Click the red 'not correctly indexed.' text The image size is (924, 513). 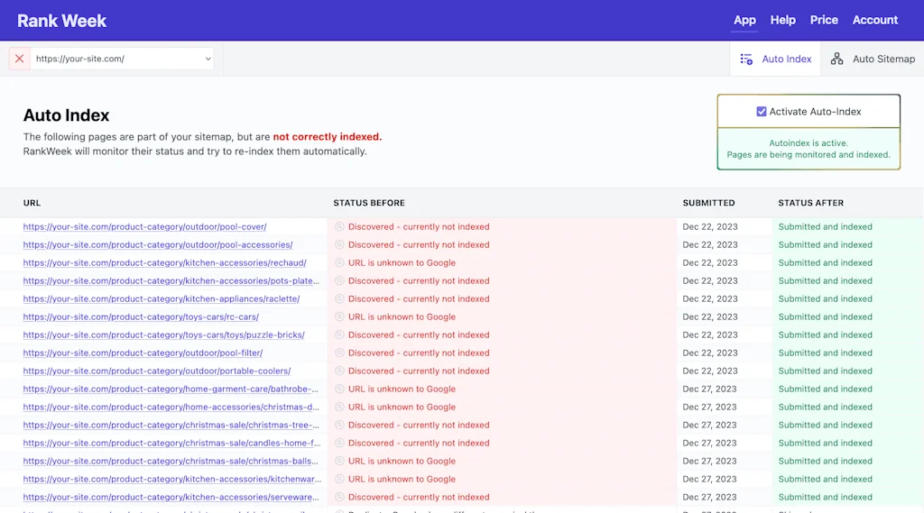click(327, 137)
